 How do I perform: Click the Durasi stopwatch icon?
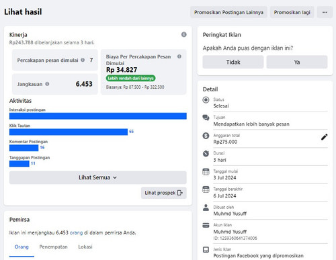[x=206, y=153]
